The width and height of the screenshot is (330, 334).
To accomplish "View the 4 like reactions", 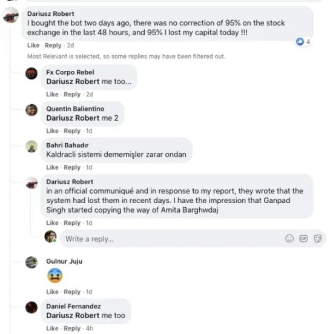I will pos(303,42).
